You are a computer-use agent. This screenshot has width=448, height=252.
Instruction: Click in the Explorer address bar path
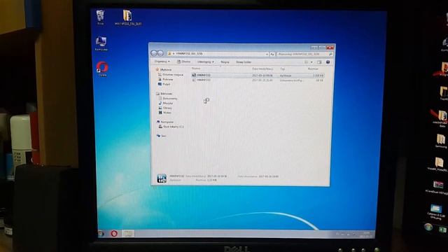point(217,54)
